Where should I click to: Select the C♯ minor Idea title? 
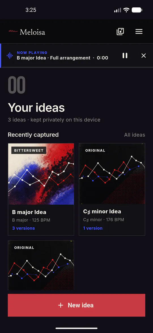[x=102, y=211]
